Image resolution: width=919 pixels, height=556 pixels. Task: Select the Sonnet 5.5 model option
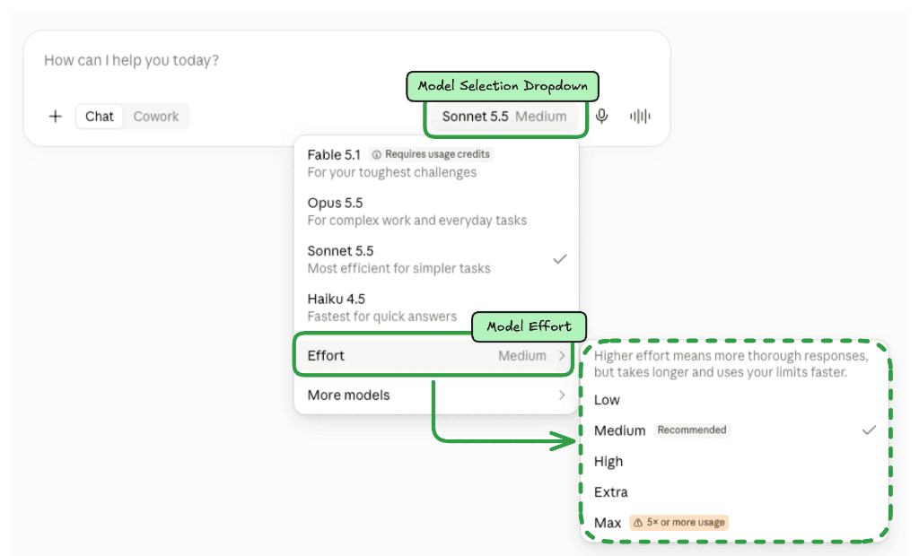435,259
